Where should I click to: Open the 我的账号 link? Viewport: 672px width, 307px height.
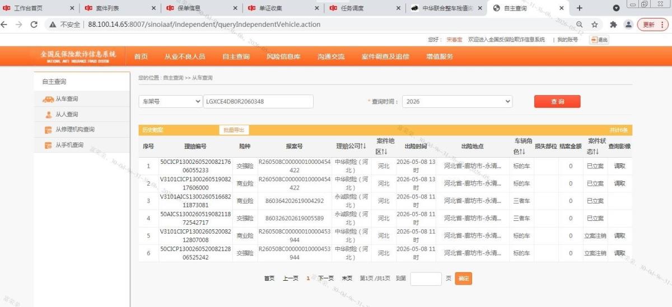567,40
